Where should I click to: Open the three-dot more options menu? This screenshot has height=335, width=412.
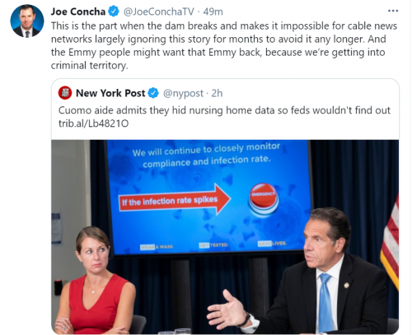(x=393, y=11)
